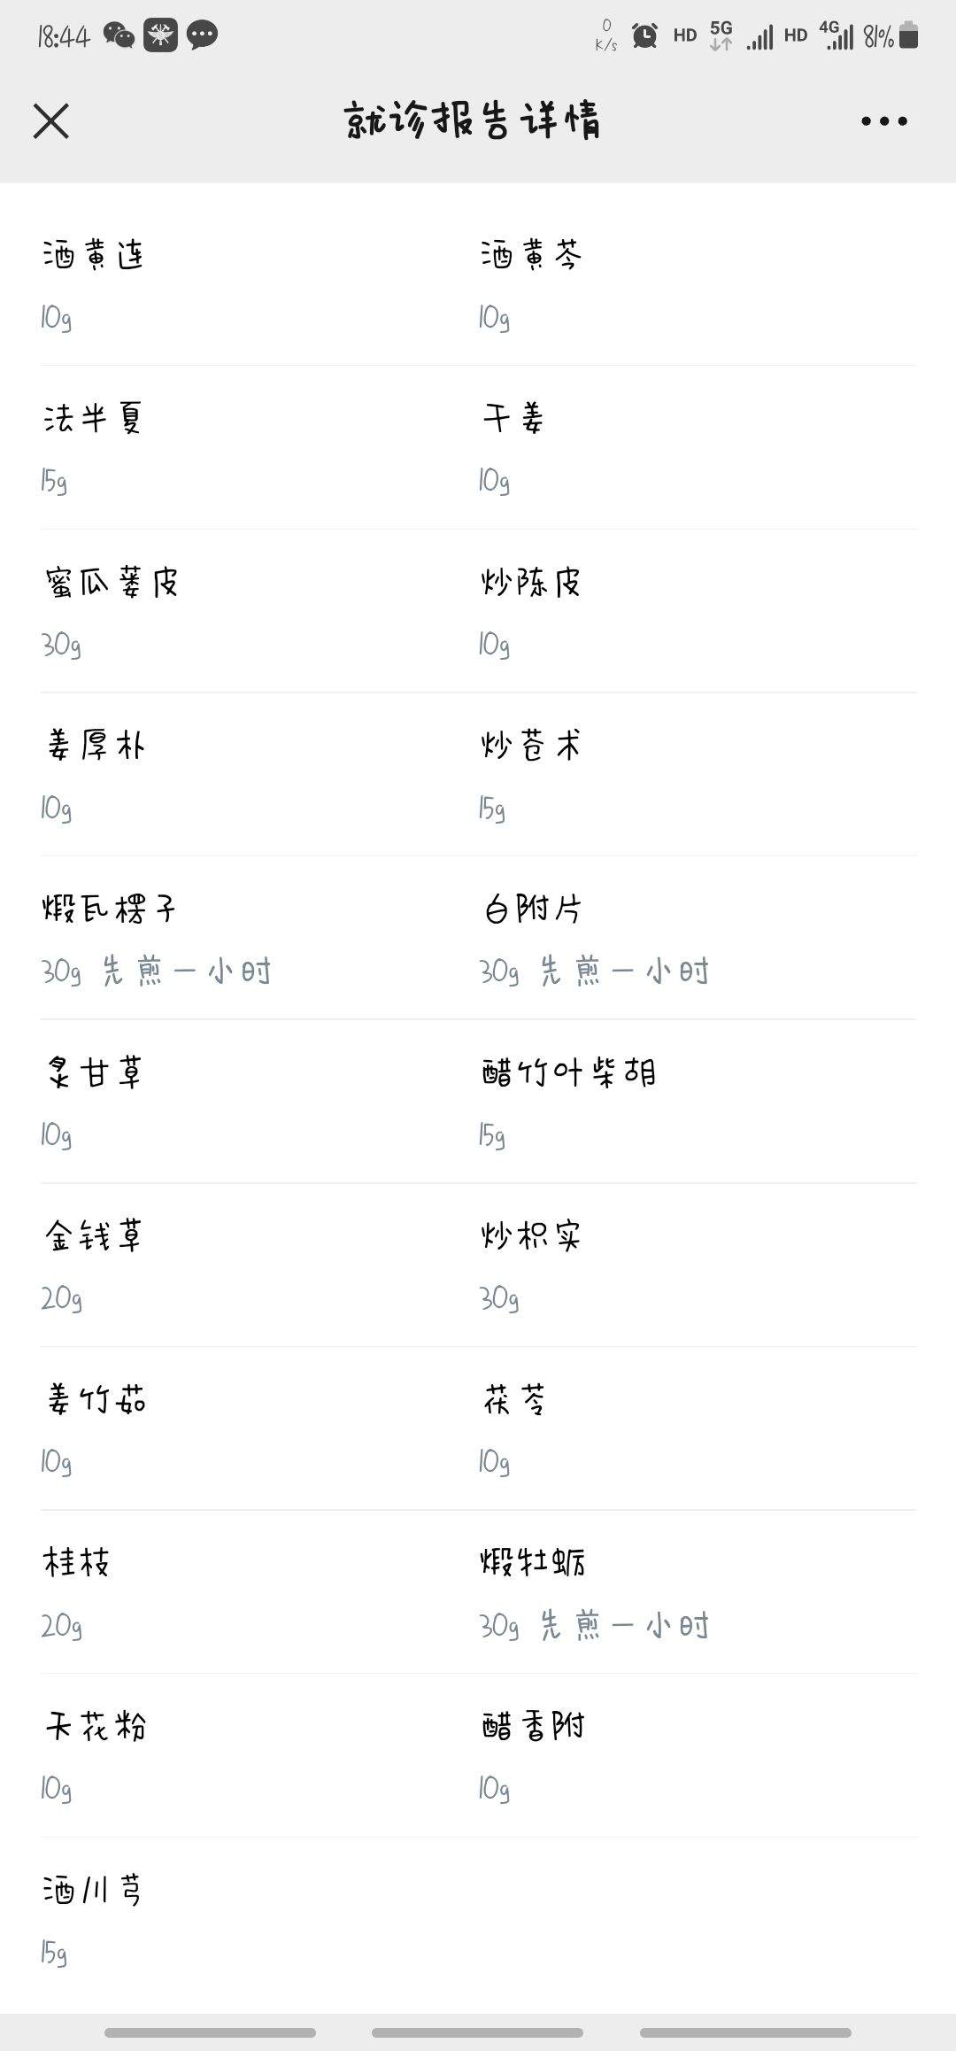Image resolution: width=956 pixels, height=2051 pixels.
Task: Tap the battery indicator icon
Action: (908, 35)
